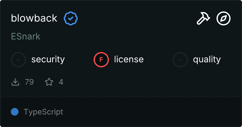Click the download count 79
The width and height of the screenshot is (242, 127).
(x=29, y=82)
